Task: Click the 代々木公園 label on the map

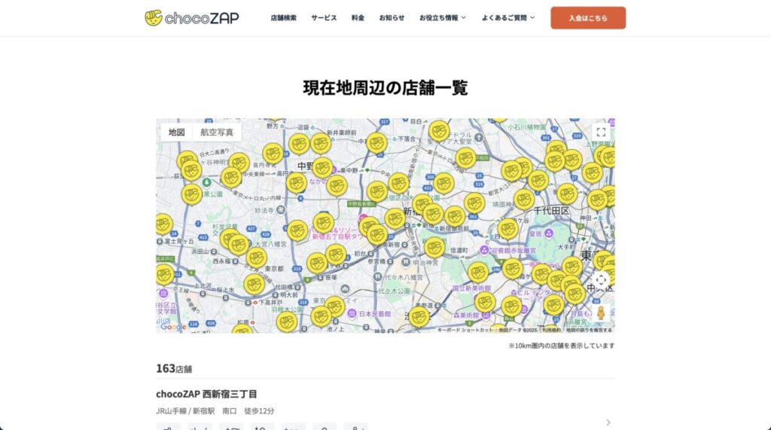Action: tap(395, 291)
